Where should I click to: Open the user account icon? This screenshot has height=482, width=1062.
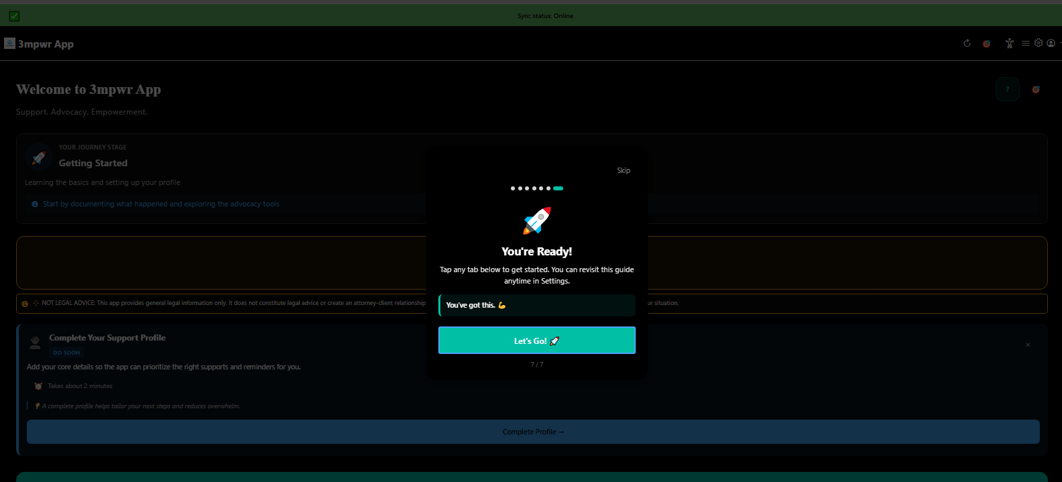(1051, 43)
